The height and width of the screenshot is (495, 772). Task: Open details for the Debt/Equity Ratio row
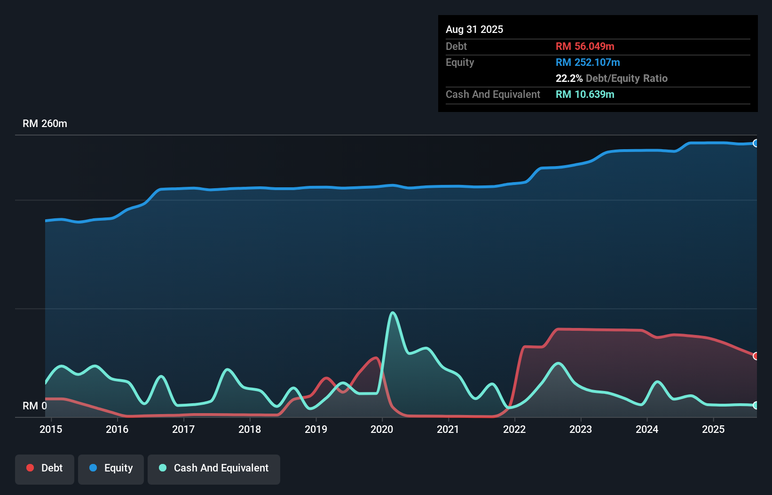[x=612, y=78]
